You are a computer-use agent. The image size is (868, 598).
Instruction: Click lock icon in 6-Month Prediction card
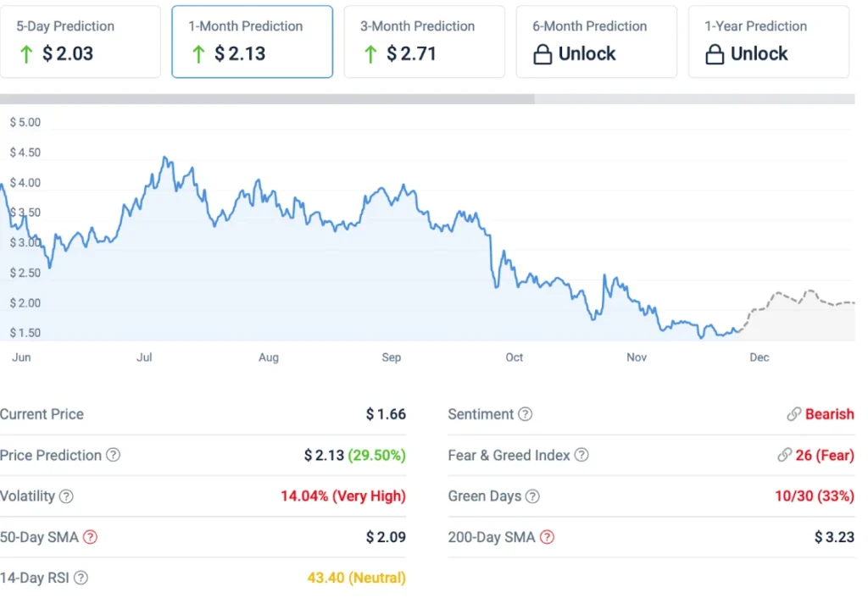tap(542, 54)
